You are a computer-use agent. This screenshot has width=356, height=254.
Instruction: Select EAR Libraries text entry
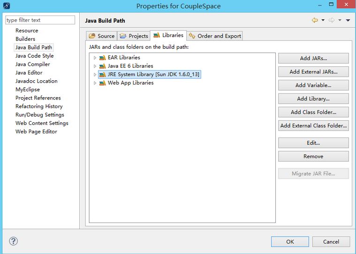pyautogui.click(x=124, y=57)
